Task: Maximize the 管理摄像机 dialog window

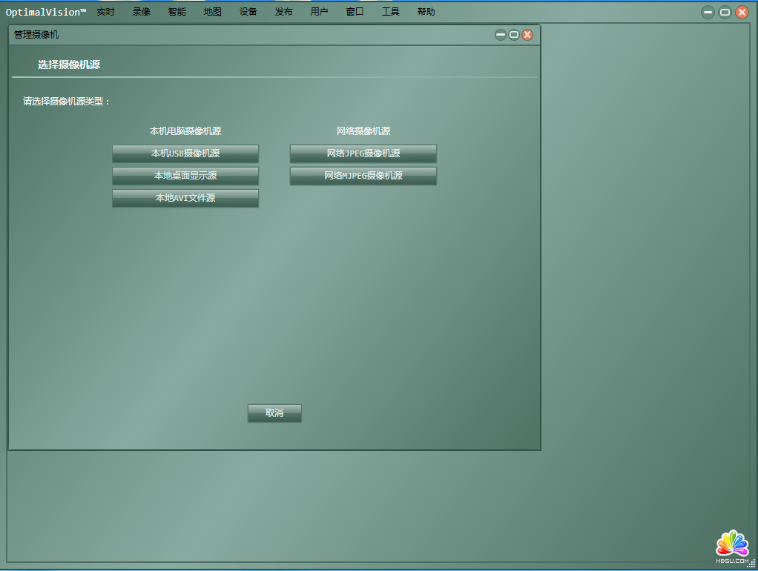Action: click(x=514, y=35)
